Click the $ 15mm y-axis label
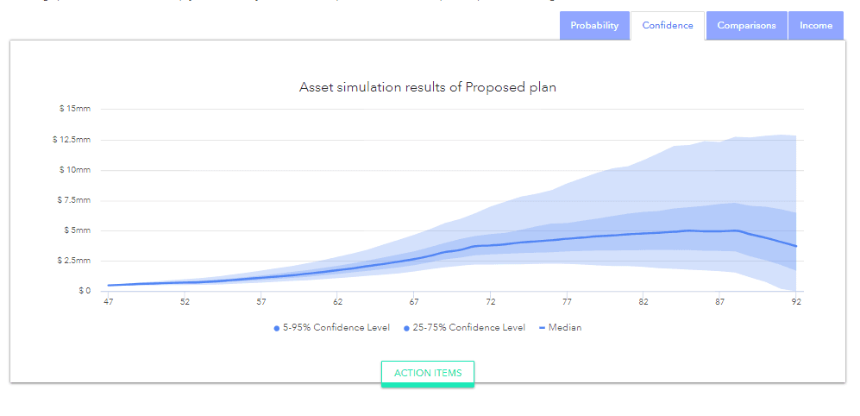Viewport: 860px width, 416px height. (x=75, y=109)
